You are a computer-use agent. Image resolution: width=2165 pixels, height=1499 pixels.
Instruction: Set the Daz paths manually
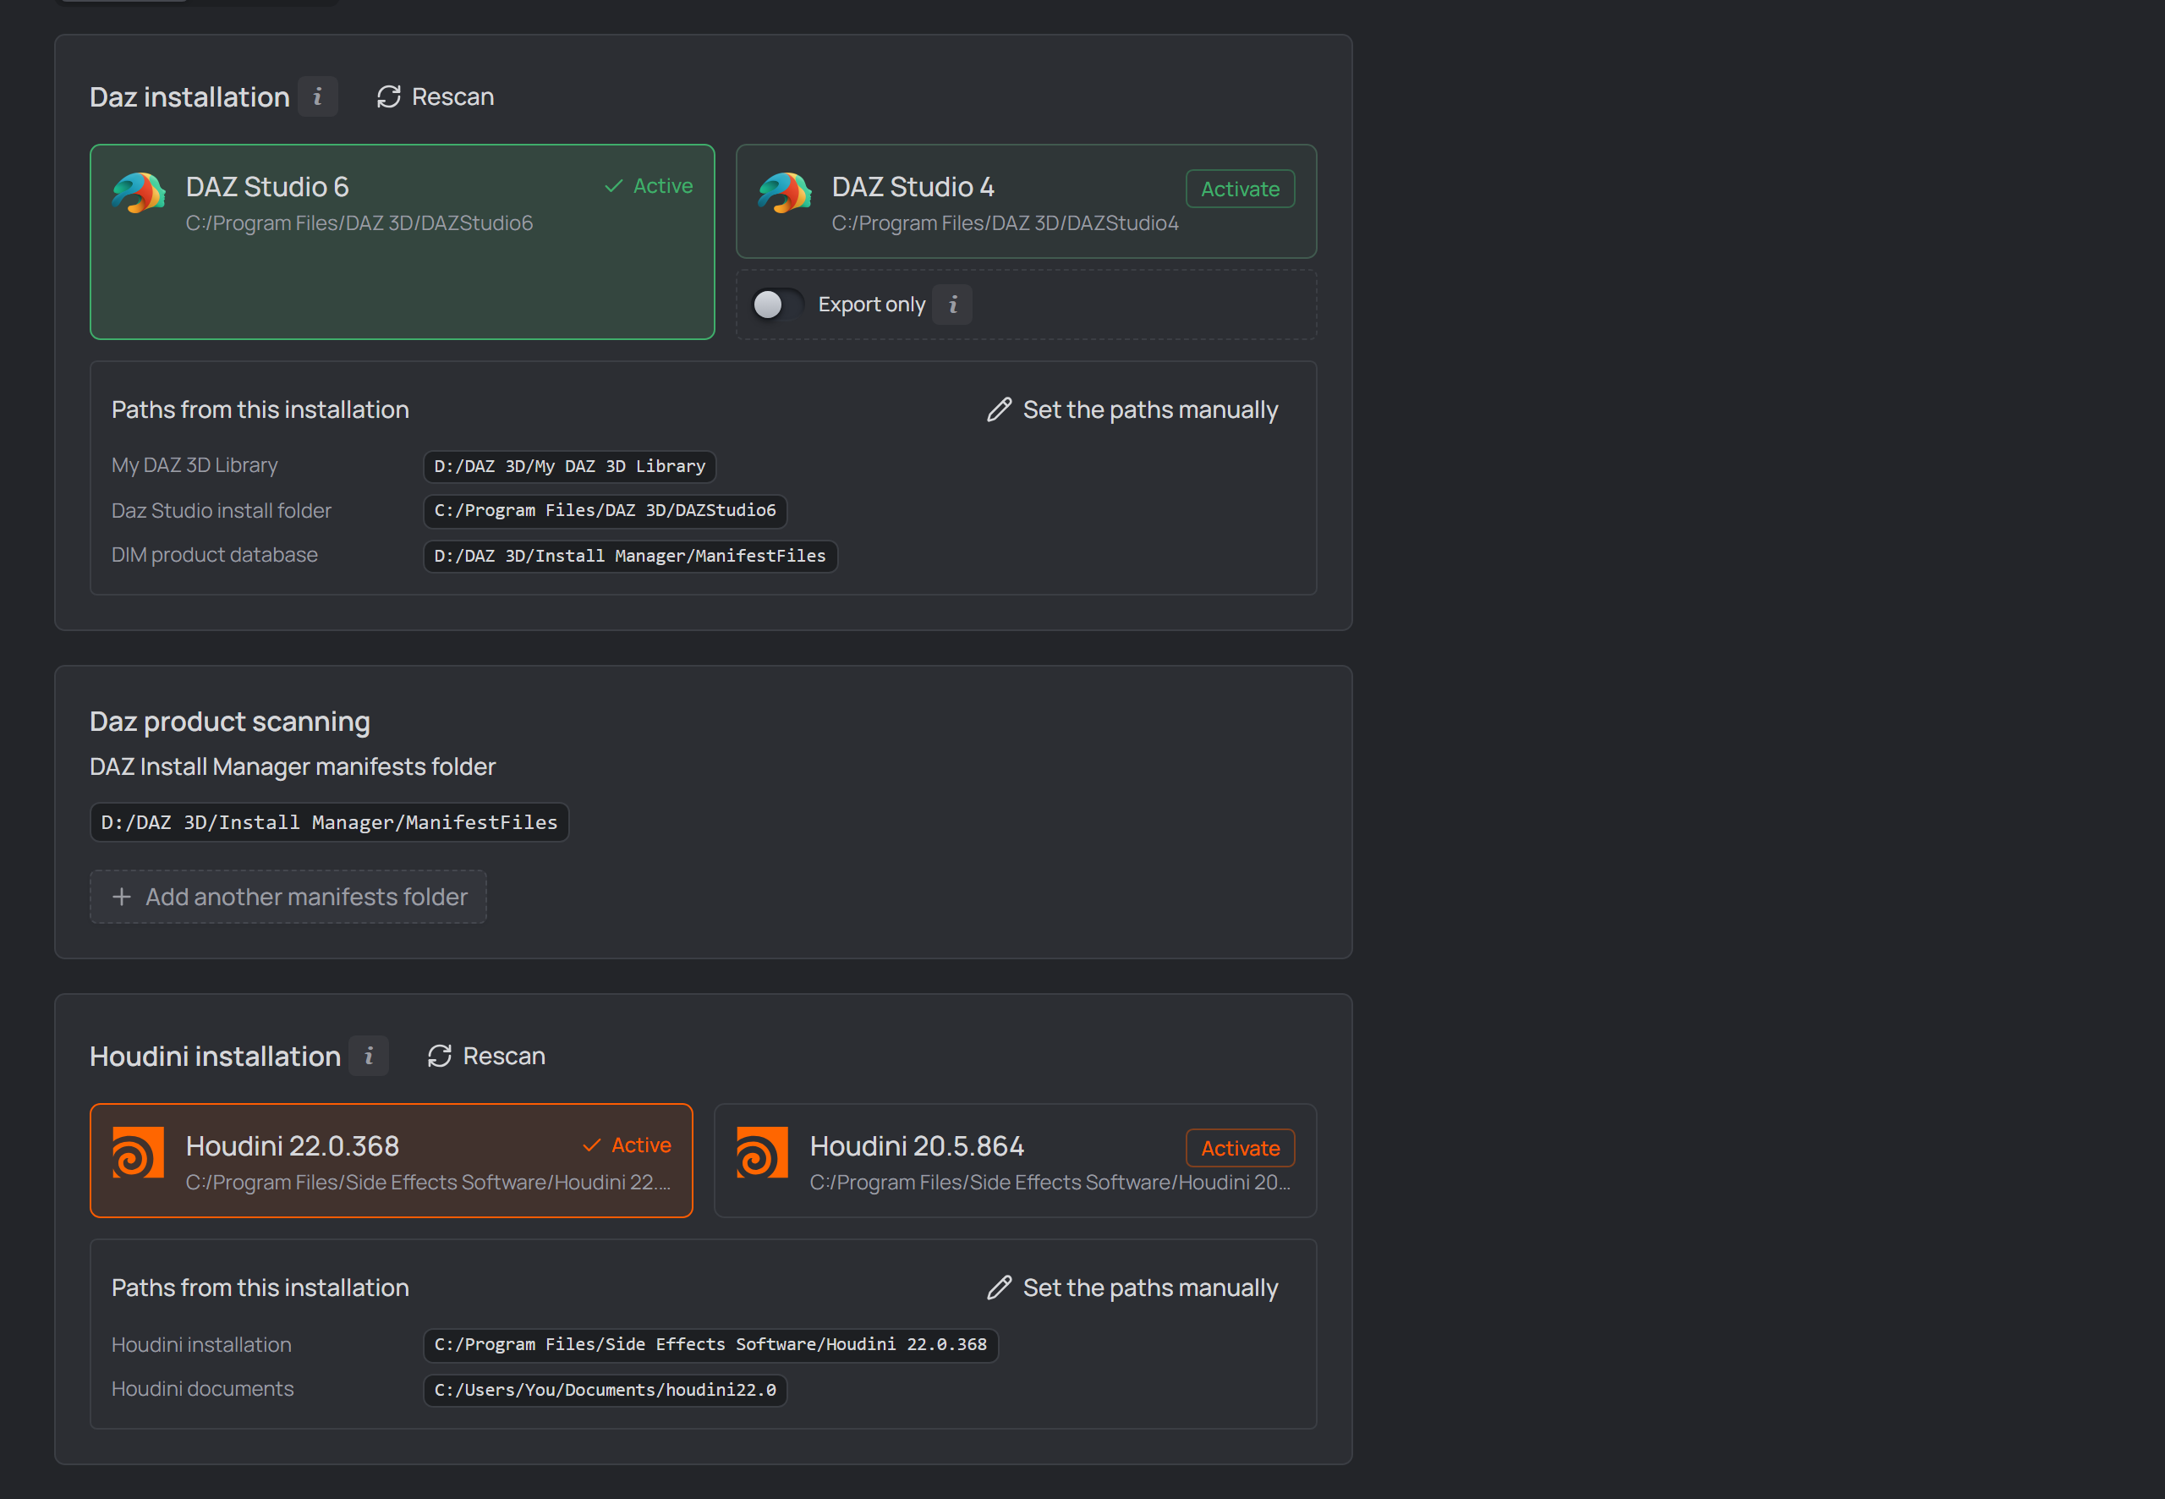[x=1132, y=409]
